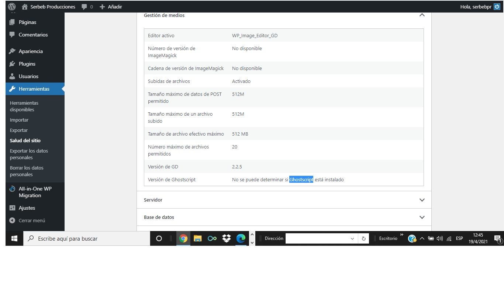This screenshot has width=504, height=283.
Task: Click the Apariencia paintbrush icon
Action: pyautogui.click(x=12, y=51)
